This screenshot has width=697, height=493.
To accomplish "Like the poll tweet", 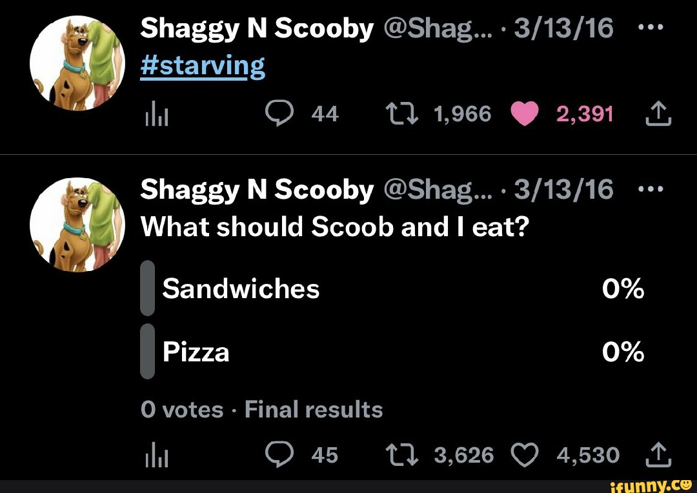I will tap(526, 454).
